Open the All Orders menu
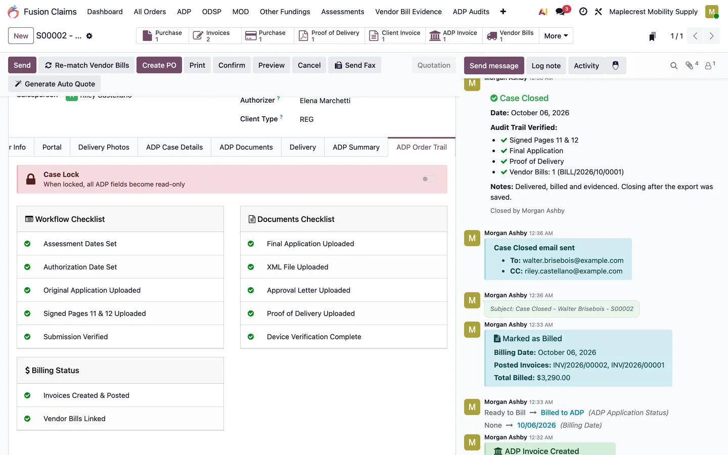Screen dimensions: 728x455 [x=150, y=12]
